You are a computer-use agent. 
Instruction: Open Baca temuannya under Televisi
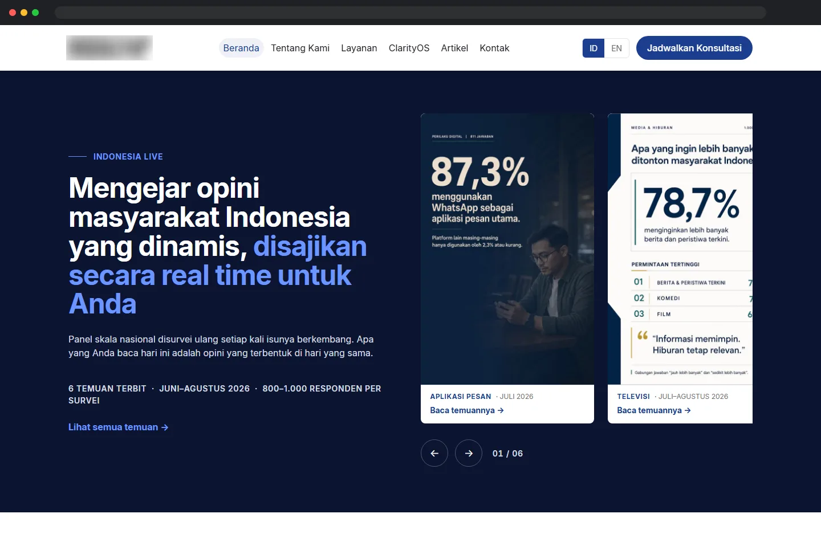(654, 410)
